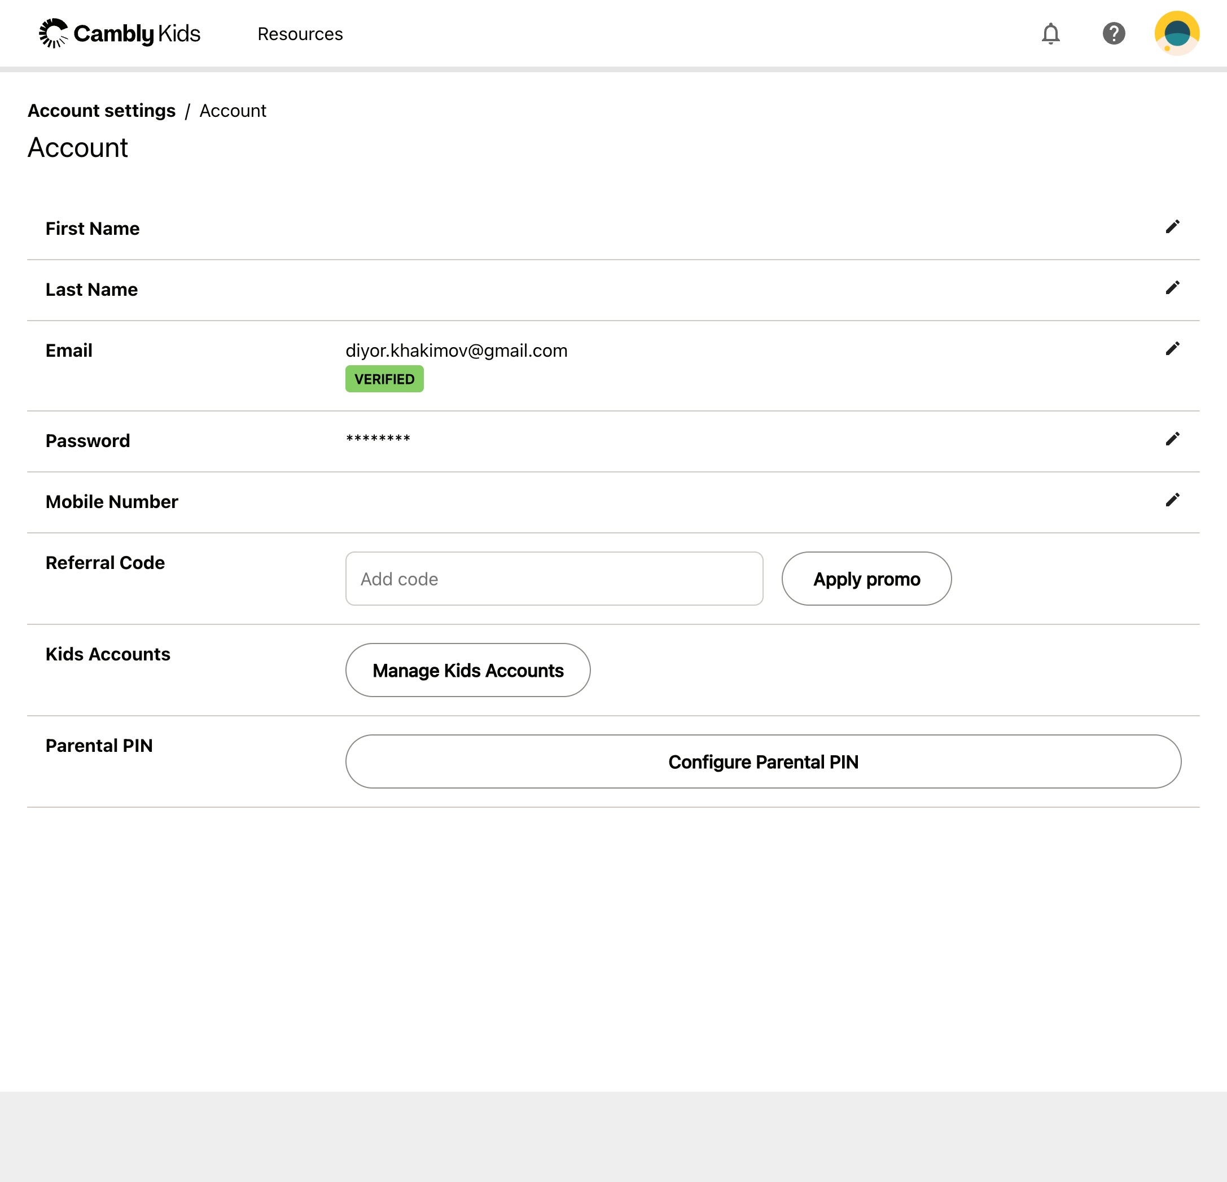Click the masked password value
This screenshot has height=1182, width=1227.
378,439
